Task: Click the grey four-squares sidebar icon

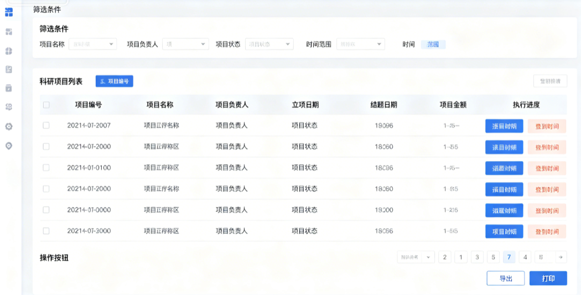Action: click(x=9, y=32)
